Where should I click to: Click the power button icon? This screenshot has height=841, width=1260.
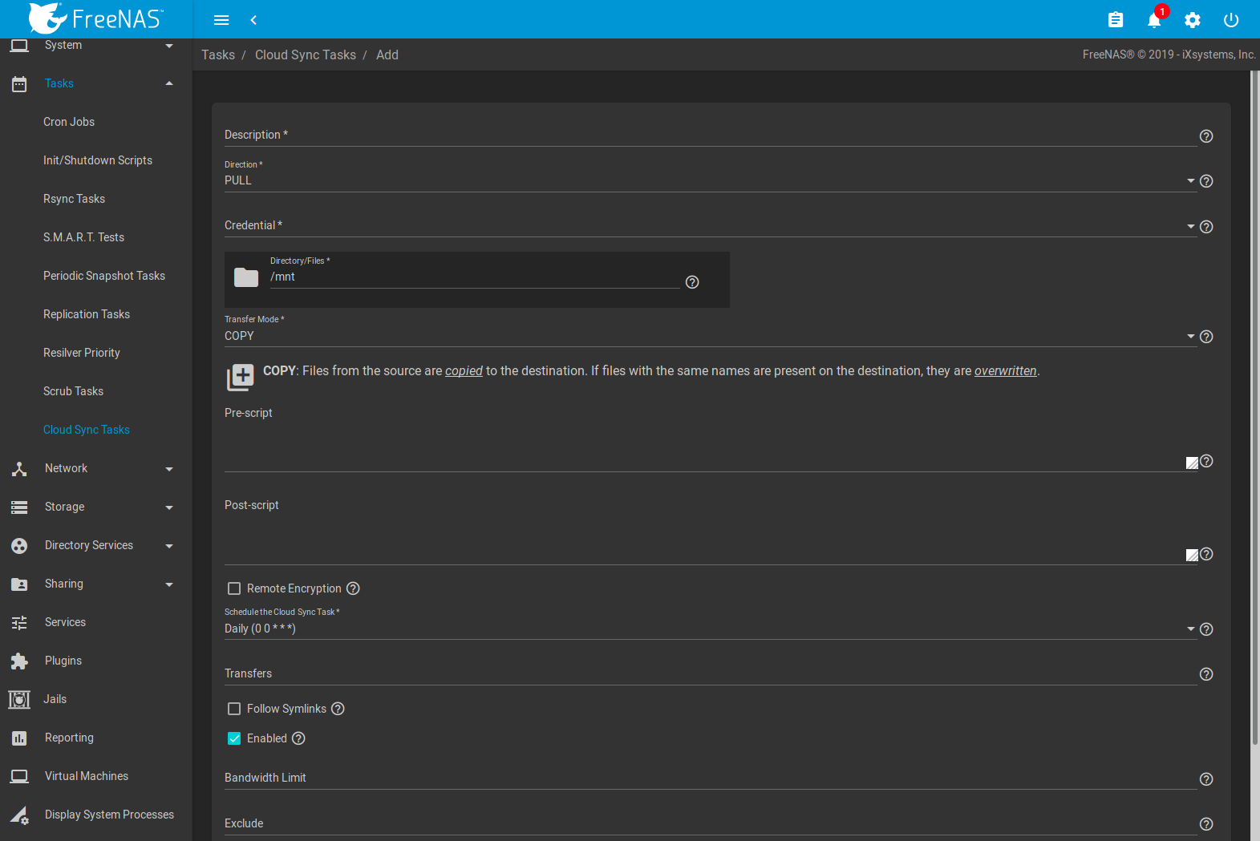click(1231, 20)
